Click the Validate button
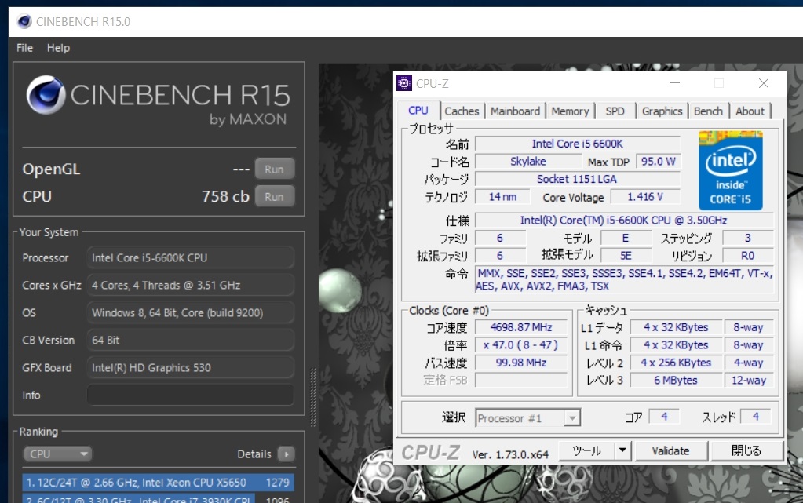 (670, 450)
